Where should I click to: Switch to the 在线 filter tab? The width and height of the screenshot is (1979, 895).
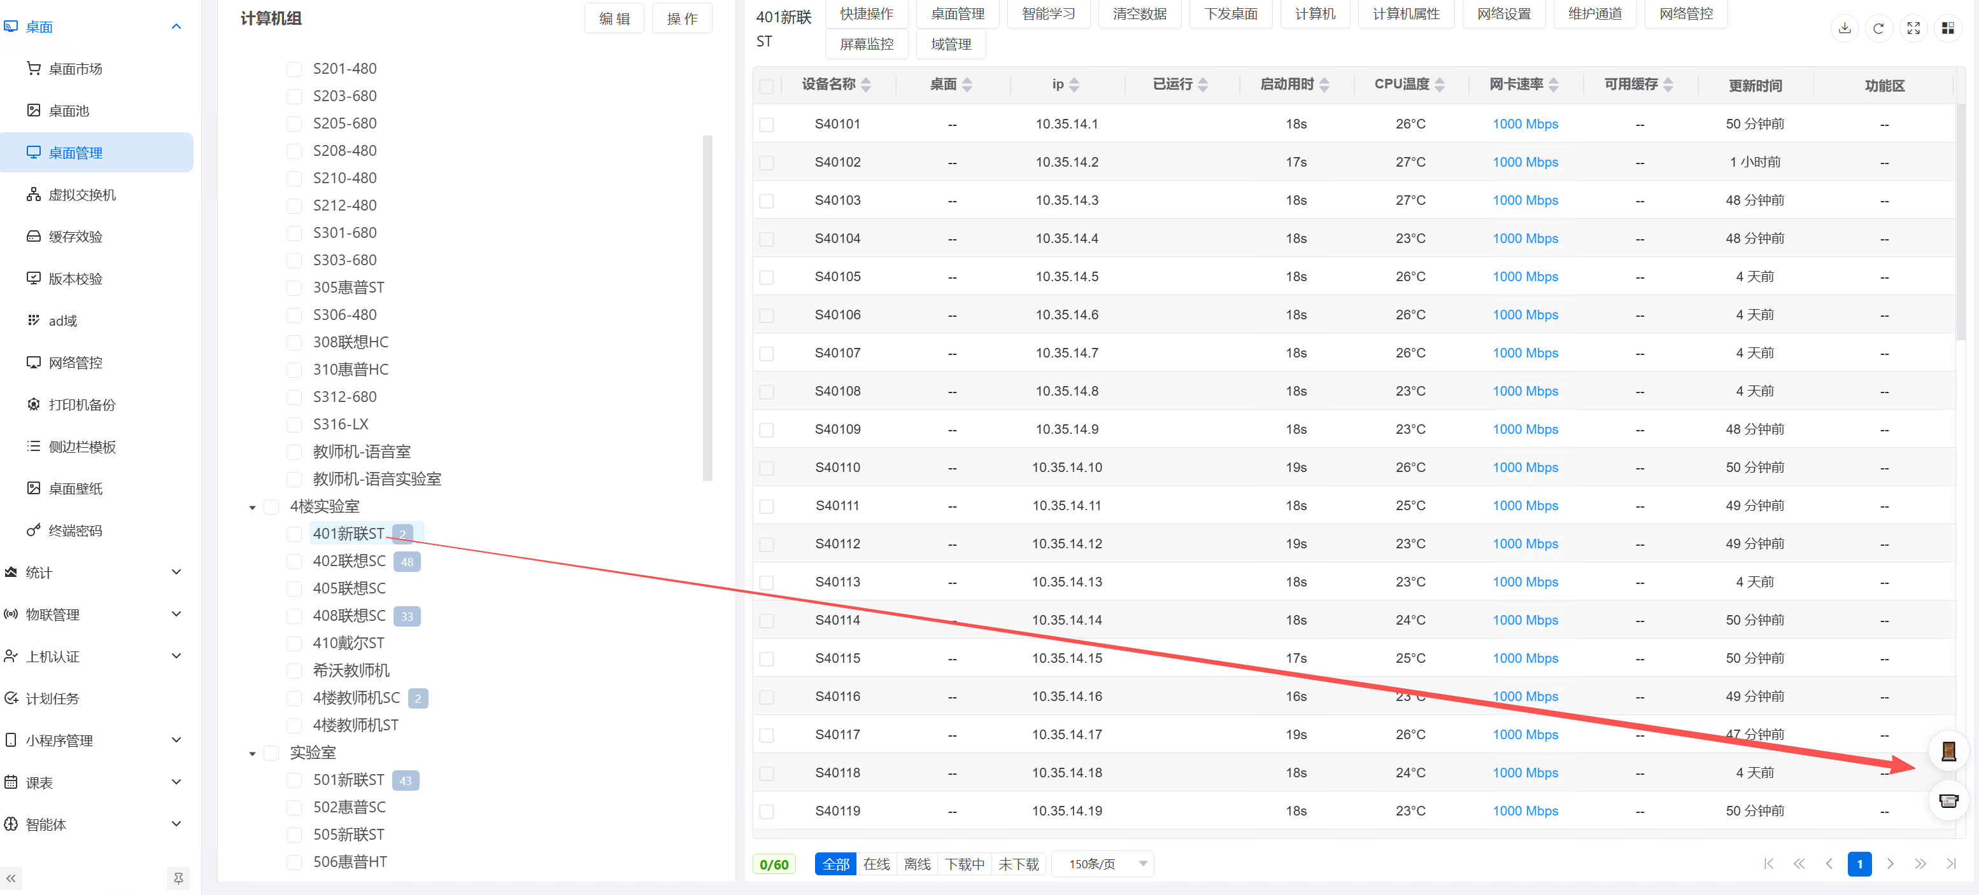tap(876, 864)
